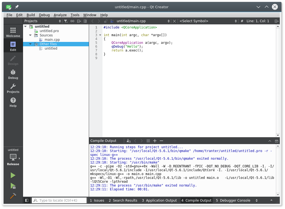Open the Build menu

31,15
